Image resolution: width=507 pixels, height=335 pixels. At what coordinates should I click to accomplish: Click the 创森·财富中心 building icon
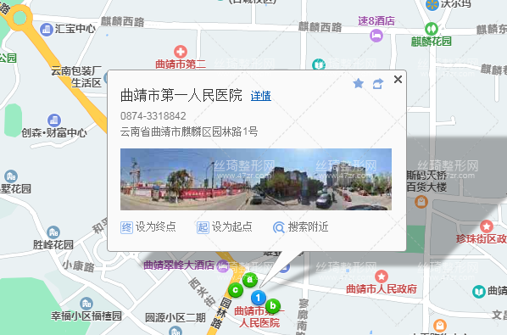(x=54, y=120)
